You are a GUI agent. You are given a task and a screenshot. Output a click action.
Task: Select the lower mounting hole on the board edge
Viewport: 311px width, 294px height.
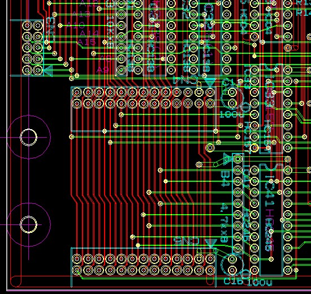point(29,224)
